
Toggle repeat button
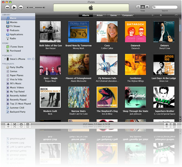tap(21, 124)
